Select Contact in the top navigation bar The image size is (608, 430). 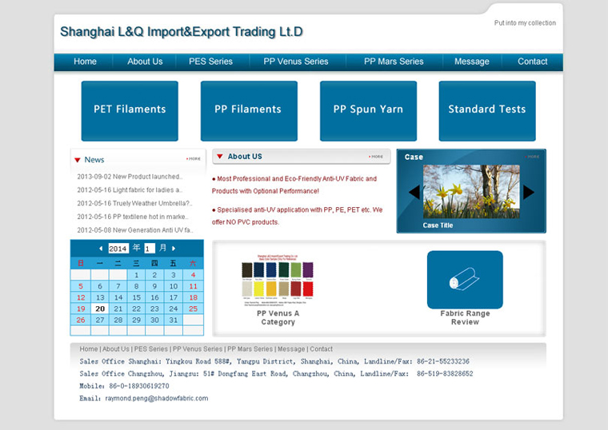(x=532, y=62)
